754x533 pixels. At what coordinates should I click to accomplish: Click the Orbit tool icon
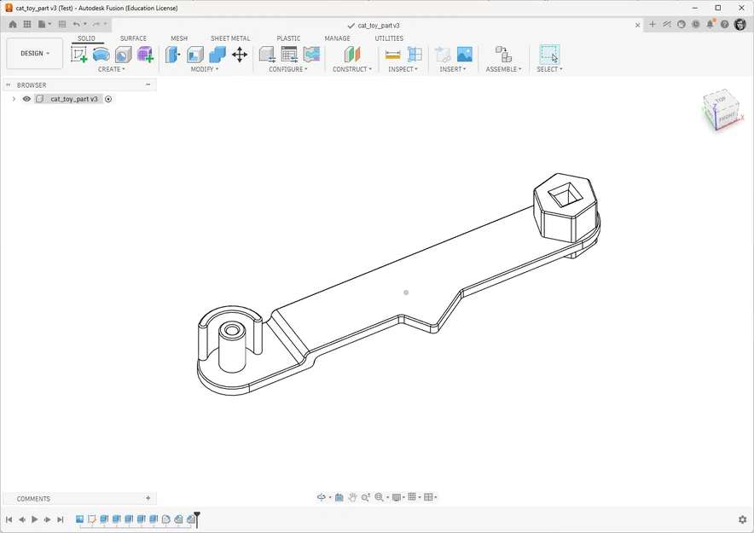tap(322, 497)
